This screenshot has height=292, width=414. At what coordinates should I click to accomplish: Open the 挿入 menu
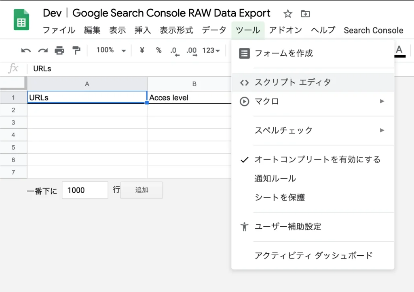143,30
